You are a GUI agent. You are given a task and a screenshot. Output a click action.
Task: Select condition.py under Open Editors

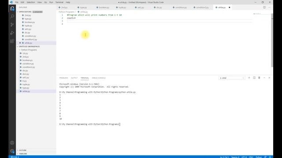tap(30, 36)
